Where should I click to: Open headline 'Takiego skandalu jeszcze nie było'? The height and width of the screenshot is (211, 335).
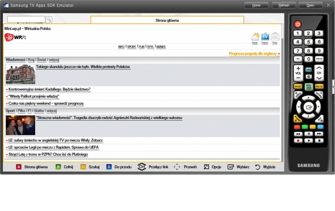(x=83, y=67)
